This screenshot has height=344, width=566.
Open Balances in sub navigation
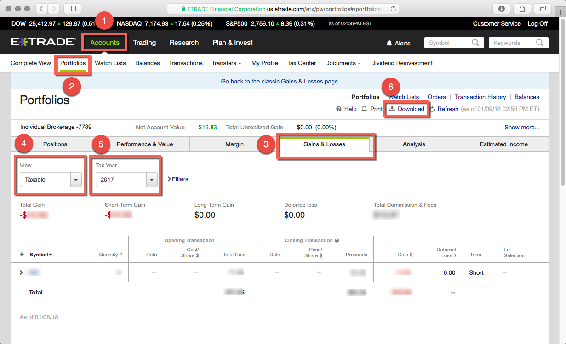click(x=148, y=63)
